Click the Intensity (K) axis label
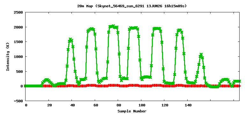The width and height of the screenshot is (245, 114). click(8, 57)
